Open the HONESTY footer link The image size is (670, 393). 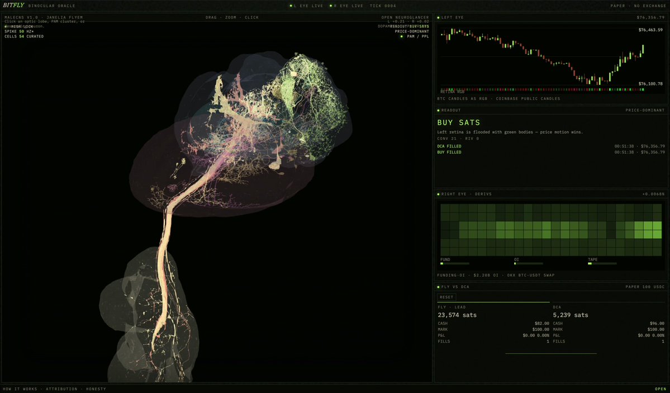(96, 389)
